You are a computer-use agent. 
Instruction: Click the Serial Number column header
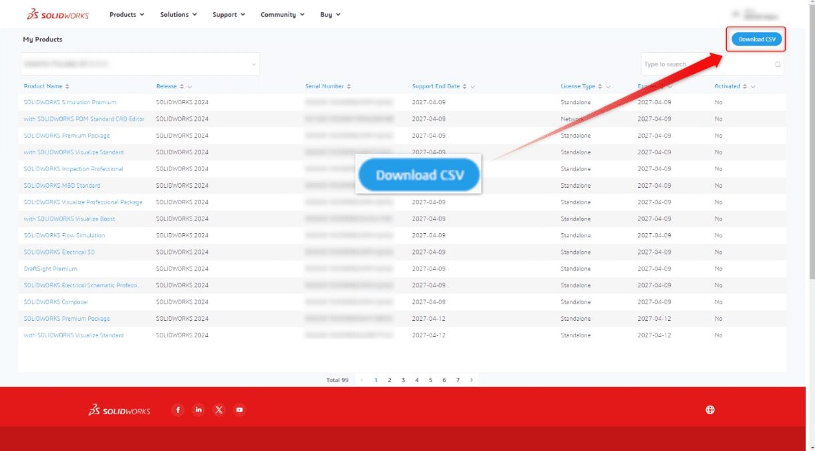[325, 86]
